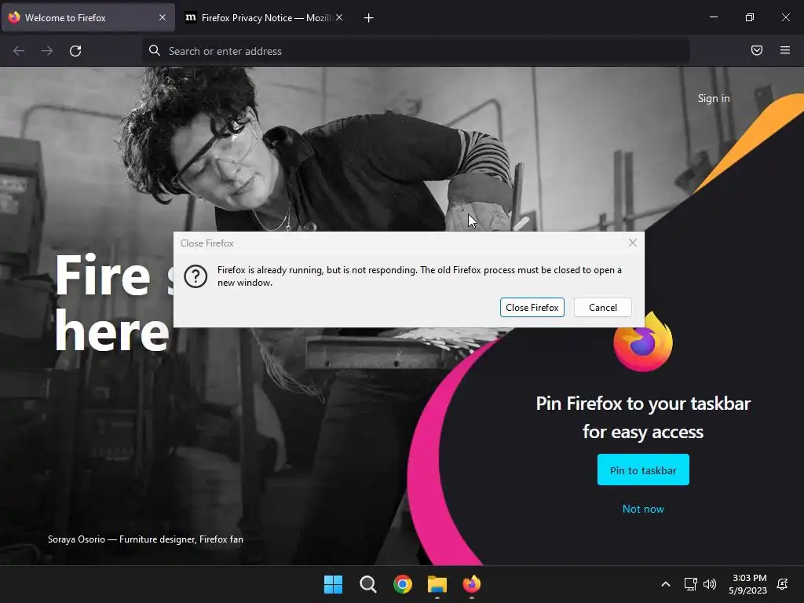Minimize the Firefox window

pyautogui.click(x=713, y=17)
